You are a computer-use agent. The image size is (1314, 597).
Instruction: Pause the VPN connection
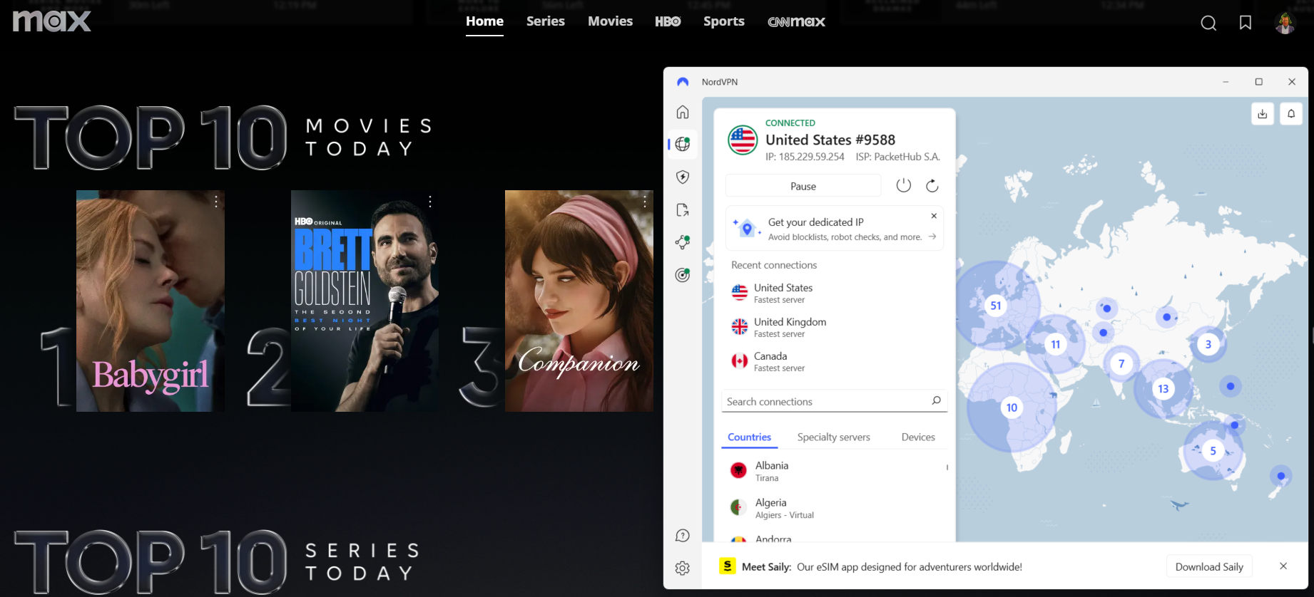(x=803, y=186)
